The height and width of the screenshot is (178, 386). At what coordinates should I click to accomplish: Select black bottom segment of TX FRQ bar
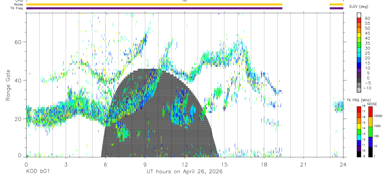359,154
